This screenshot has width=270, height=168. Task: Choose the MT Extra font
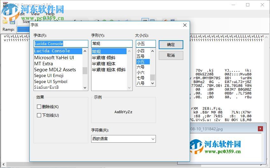(x=58, y=63)
